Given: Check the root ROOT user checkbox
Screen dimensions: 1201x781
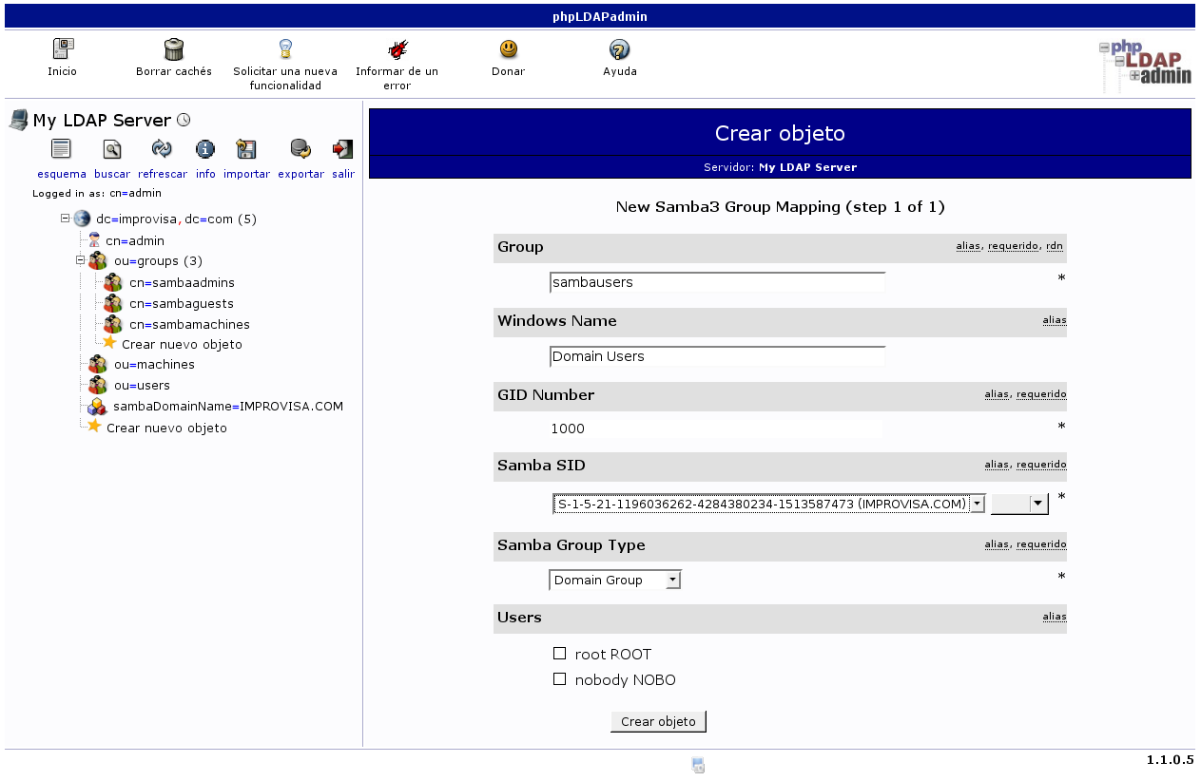Looking at the screenshot, I should coord(559,654).
